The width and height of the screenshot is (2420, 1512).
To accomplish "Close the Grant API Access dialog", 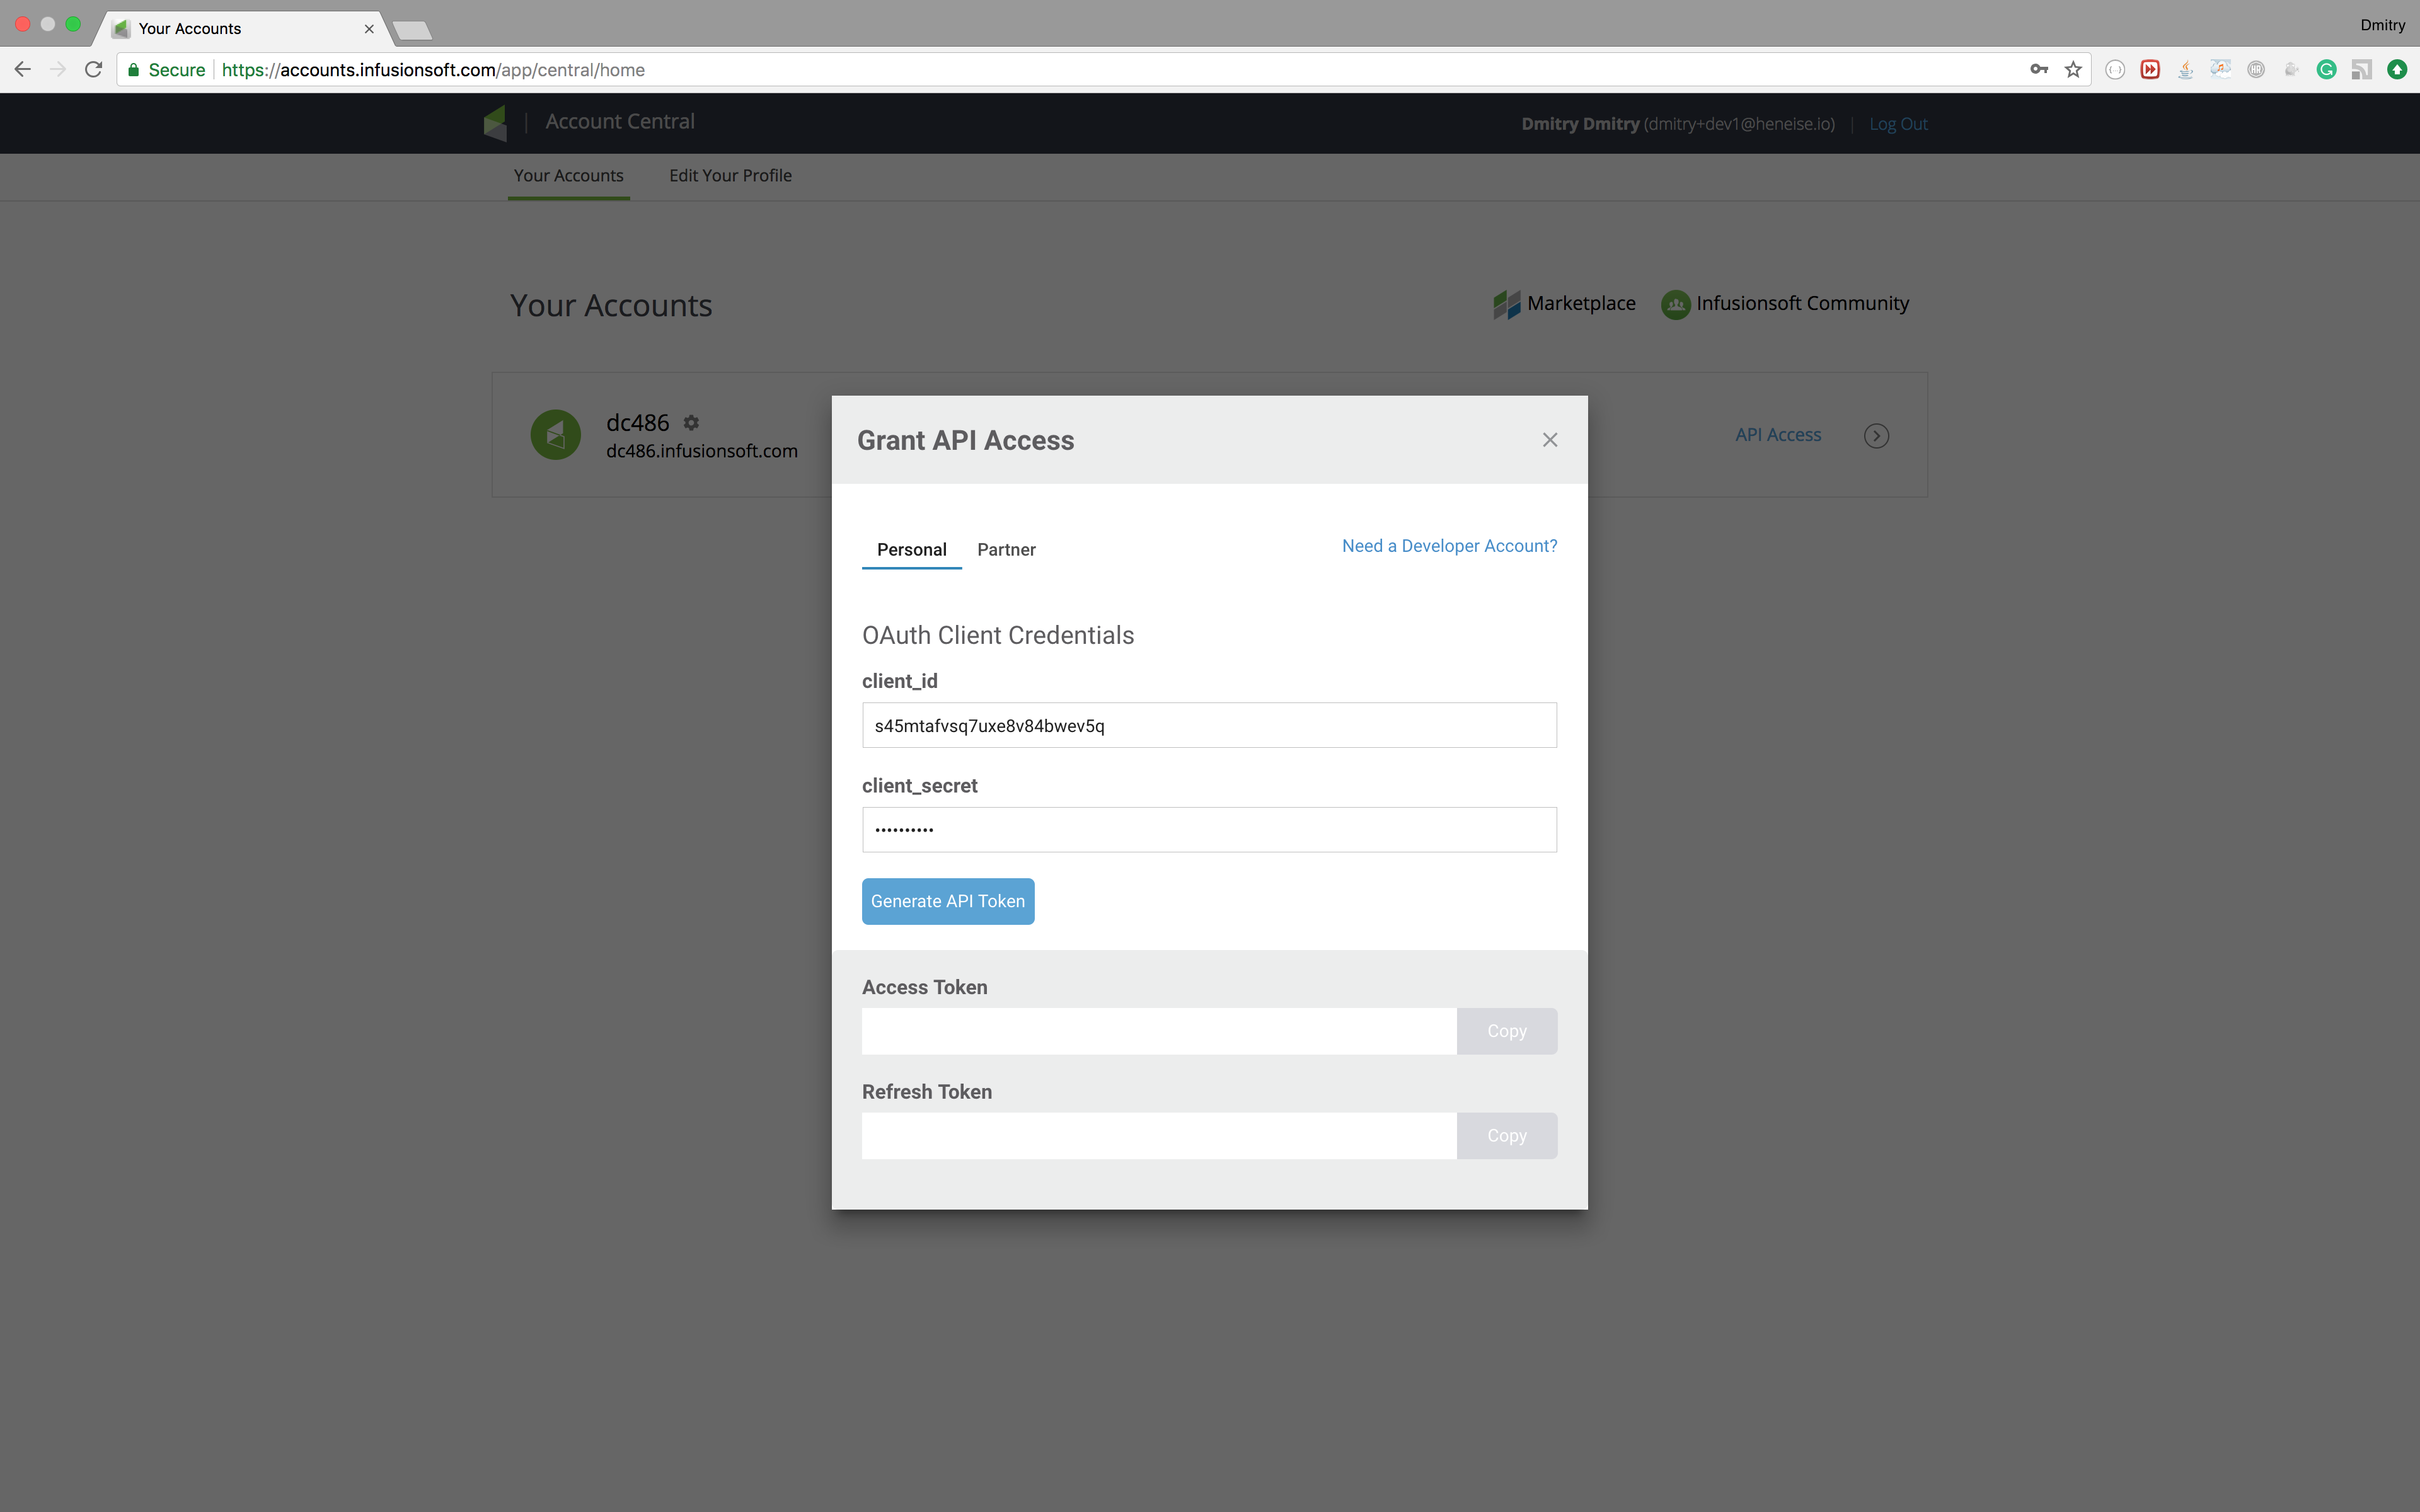I will click(x=1549, y=440).
